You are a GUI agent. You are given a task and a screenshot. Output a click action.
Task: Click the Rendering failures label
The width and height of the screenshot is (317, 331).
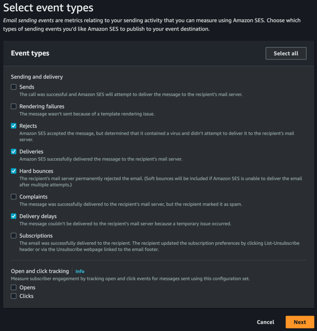point(42,106)
